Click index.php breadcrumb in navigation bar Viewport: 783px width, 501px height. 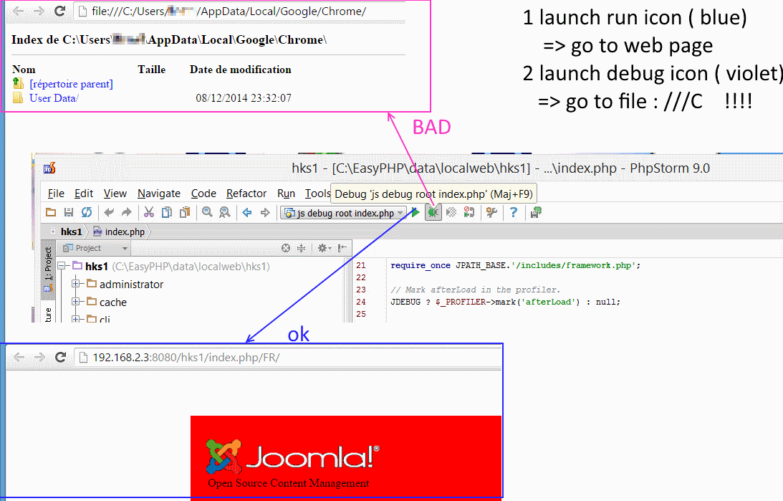[119, 232]
